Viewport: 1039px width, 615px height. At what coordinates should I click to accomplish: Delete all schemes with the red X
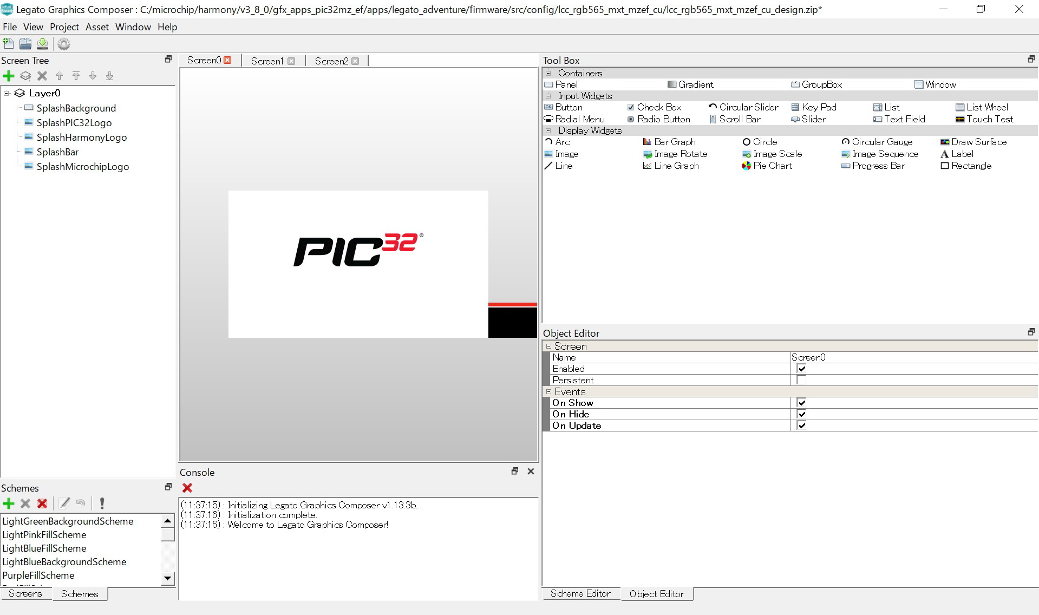click(42, 503)
